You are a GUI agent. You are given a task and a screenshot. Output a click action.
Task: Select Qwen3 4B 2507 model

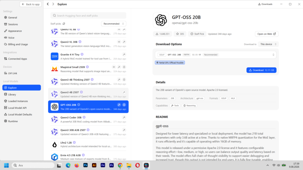88,94
